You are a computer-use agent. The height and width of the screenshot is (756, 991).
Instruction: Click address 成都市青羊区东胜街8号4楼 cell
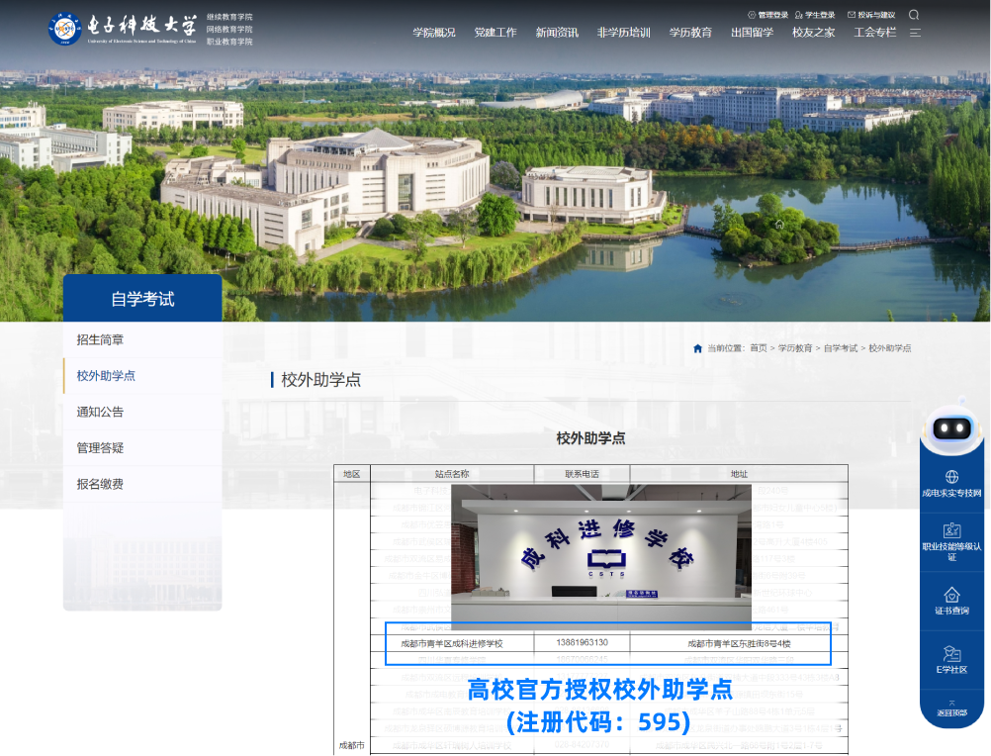pos(739,643)
